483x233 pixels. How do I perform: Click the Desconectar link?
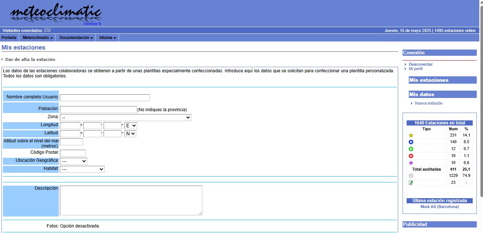[x=421, y=64]
